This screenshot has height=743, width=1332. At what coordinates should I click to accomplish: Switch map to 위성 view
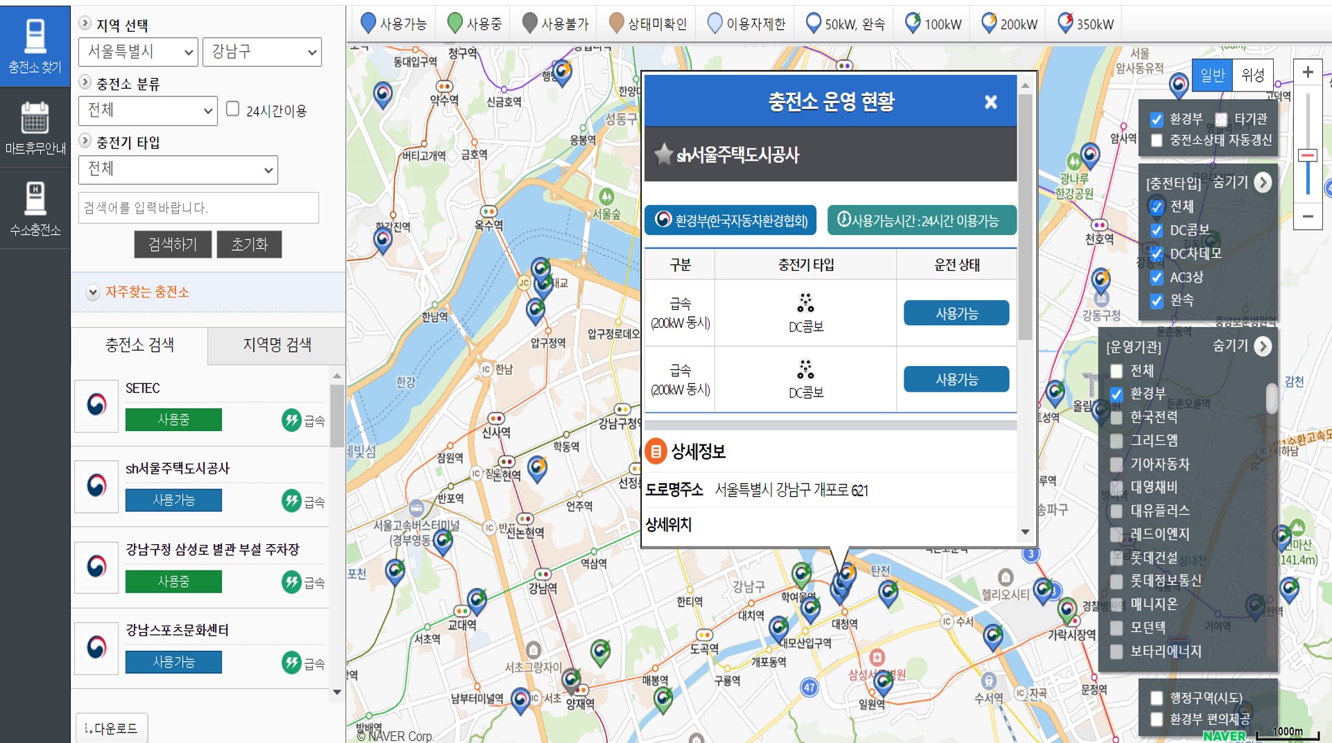[x=1252, y=75]
